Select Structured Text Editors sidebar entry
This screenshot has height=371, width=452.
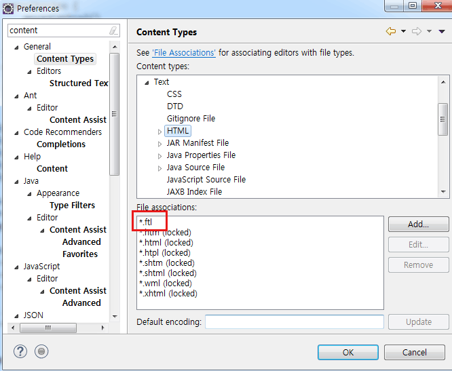click(x=79, y=83)
